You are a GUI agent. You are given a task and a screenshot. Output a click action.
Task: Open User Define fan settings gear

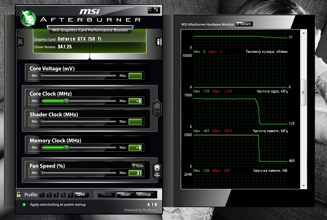[157, 171]
